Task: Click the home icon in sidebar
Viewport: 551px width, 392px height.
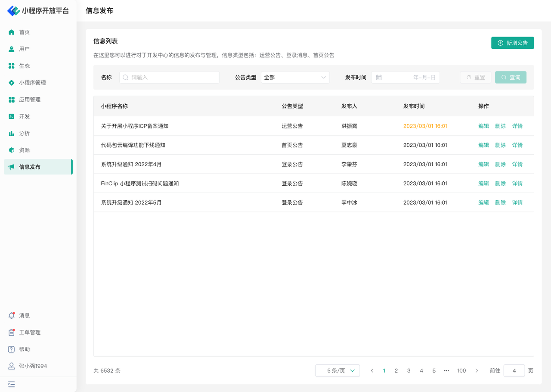Action: 12,32
